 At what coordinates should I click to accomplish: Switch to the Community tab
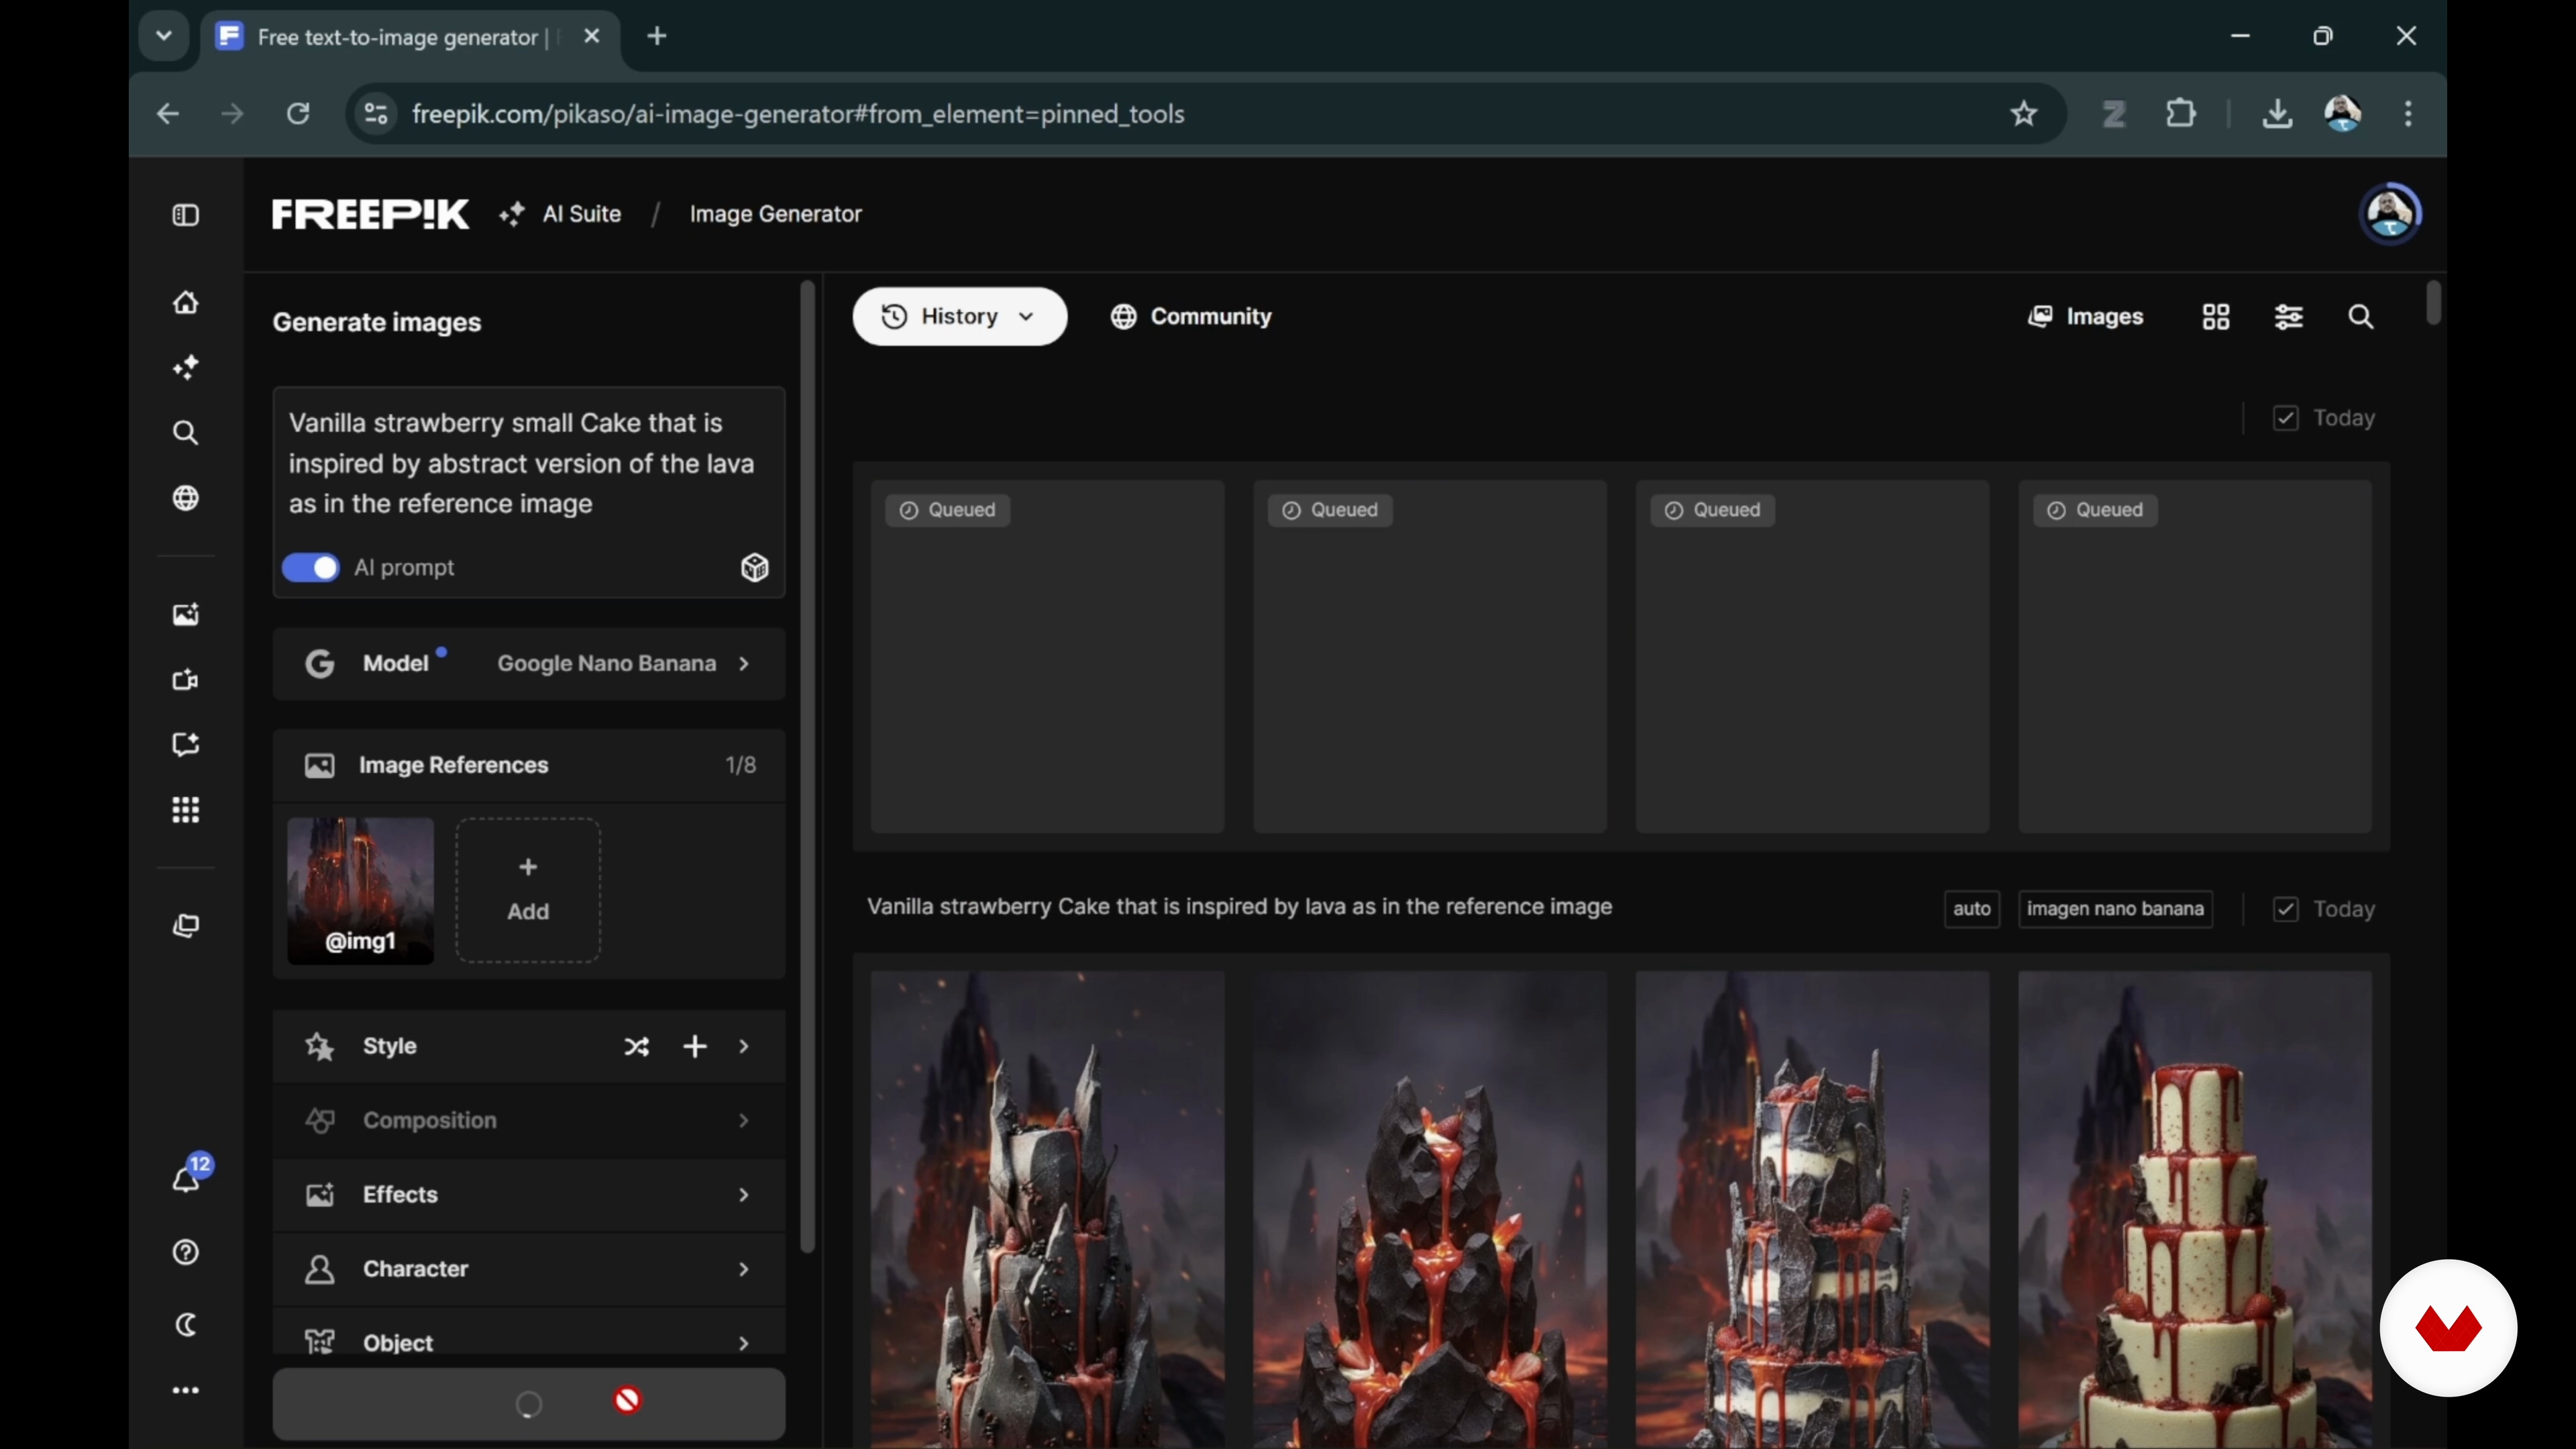1191,317
